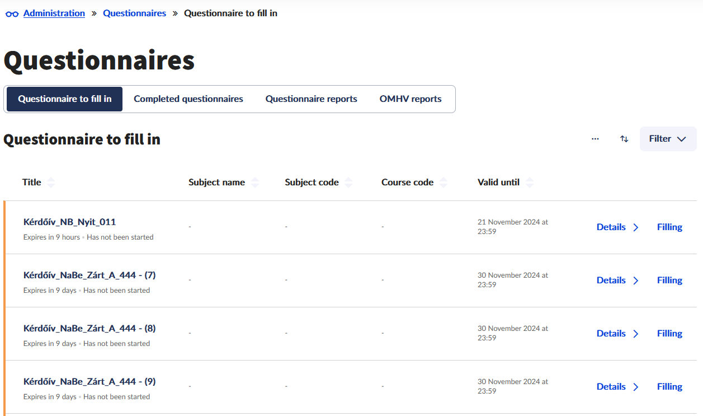
Task: Select the OMHV reports tab
Action: click(411, 99)
